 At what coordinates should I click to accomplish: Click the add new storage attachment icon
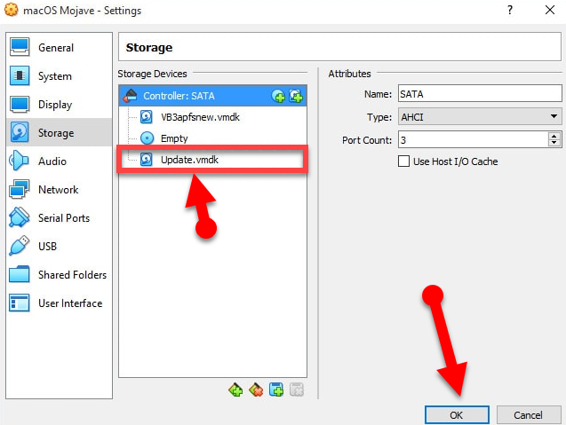(276, 390)
